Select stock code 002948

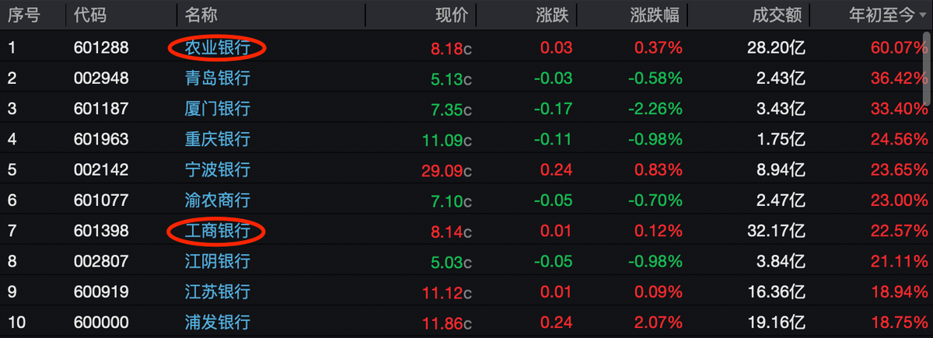(x=101, y=78)
